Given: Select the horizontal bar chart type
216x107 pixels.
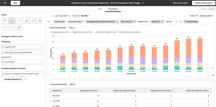Looking at the screenshot, I should coord(5,21).
